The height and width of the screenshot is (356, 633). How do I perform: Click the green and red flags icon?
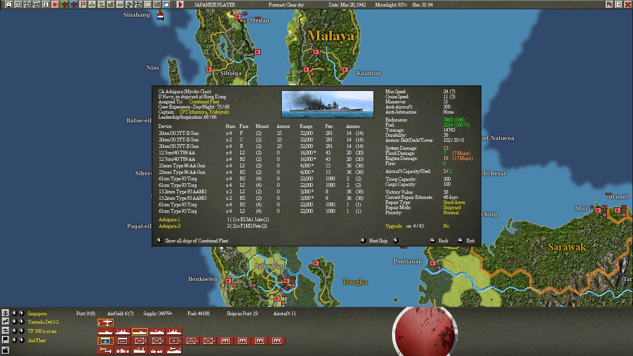(609, 5)
